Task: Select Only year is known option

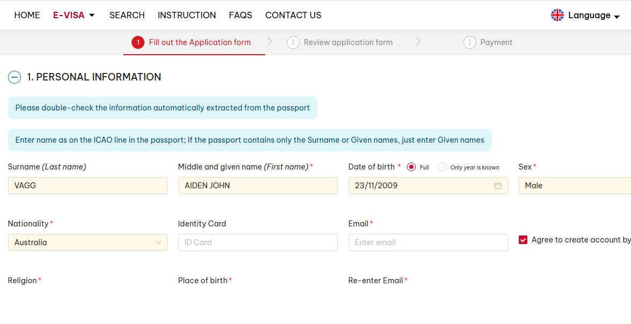Action: (x=442, y=167)
